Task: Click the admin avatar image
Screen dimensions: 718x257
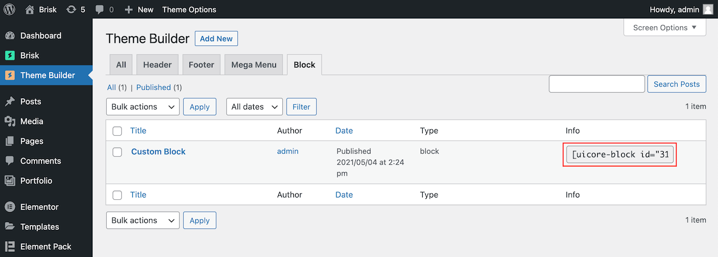Action: [708, 9]
